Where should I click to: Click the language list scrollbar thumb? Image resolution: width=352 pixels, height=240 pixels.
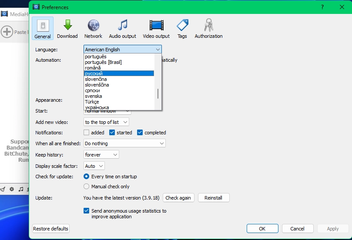pos(158,94)
